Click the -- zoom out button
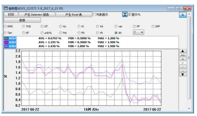Image resolution: width=197 pixels, height=116 pixels. (x=183, y=71)
